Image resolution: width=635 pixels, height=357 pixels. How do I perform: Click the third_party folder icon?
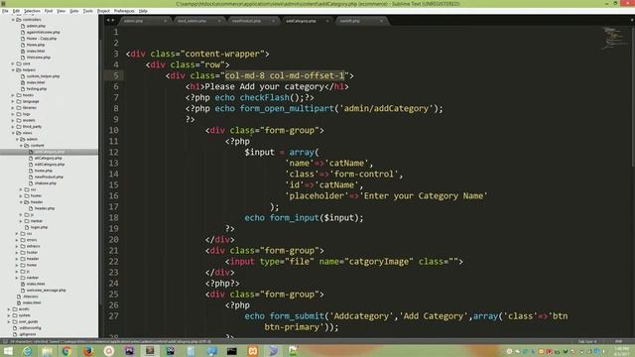coord(19,127)
